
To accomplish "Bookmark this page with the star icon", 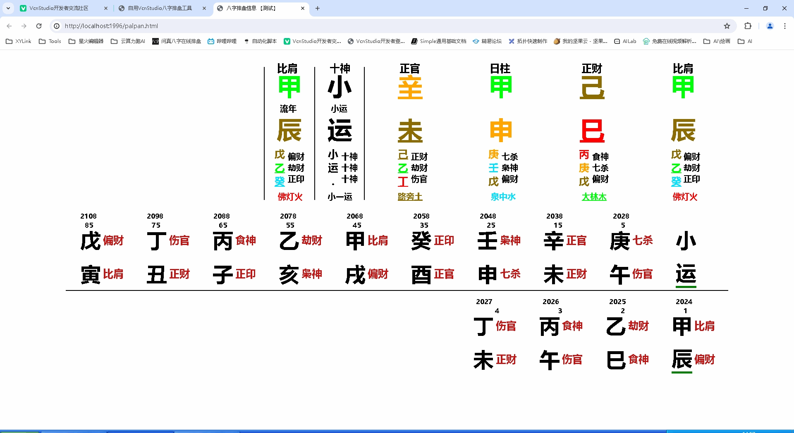I will click(x=727, y=26).
